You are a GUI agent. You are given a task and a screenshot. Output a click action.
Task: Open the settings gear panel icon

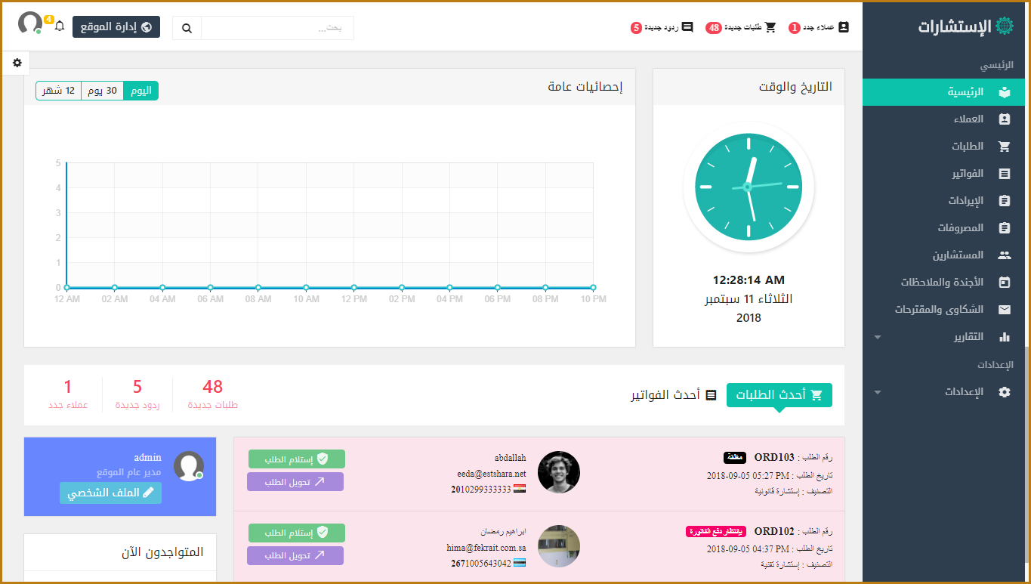(17, 63)
